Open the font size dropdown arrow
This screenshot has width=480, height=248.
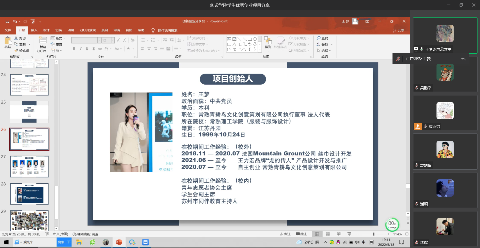113,40
